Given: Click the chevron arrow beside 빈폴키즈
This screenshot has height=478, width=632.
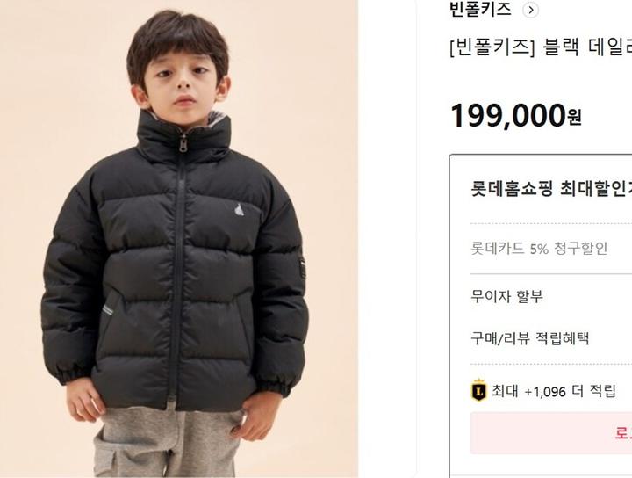Looking at the screenshot, I should (x=530, y=10).
